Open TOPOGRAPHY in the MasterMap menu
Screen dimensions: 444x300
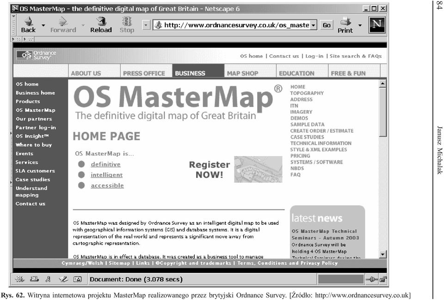pyautogui.click(x=307, y=93)
